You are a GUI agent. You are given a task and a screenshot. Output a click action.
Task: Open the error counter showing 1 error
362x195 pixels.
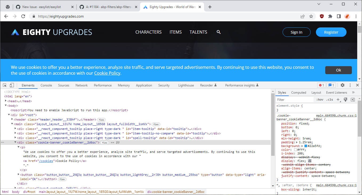click(322, 85)
